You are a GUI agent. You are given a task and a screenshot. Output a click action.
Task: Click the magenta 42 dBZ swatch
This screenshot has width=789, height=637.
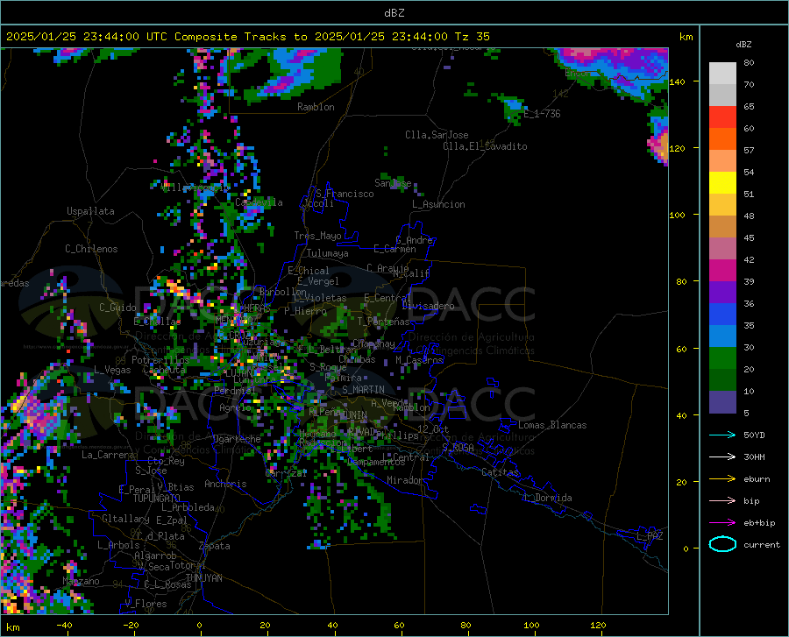722,271
